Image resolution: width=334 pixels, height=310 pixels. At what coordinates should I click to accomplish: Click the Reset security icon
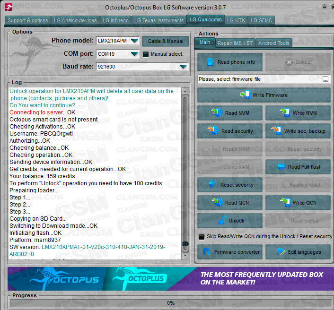(212, 184)
